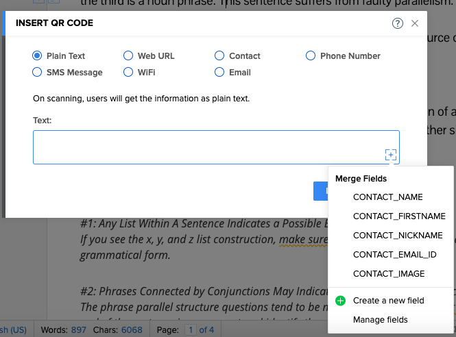Choose the Web URL radio option

click(128, 56)
